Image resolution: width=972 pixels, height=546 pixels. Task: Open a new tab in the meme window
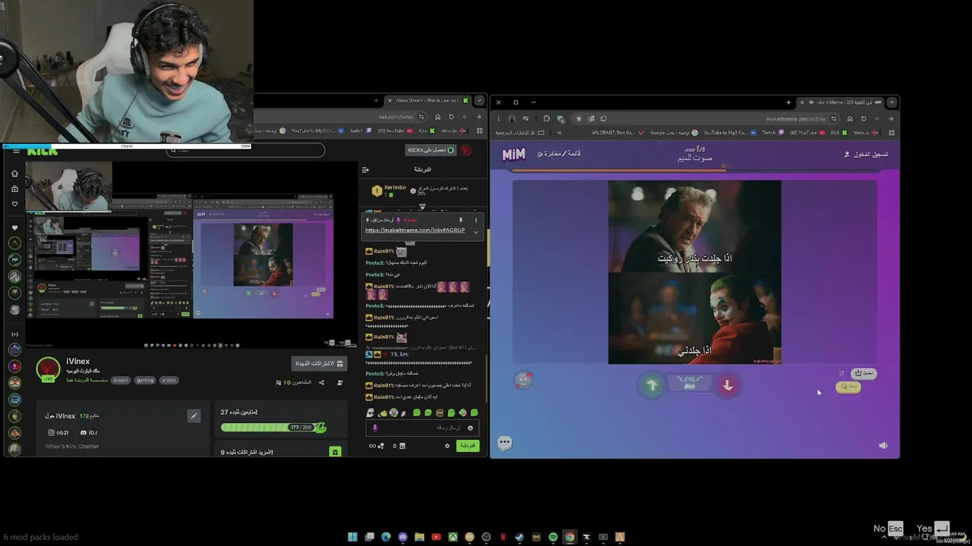pos(788,102)
